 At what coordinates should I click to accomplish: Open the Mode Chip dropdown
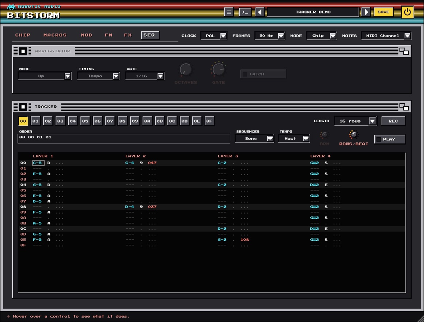click(322, 36)
